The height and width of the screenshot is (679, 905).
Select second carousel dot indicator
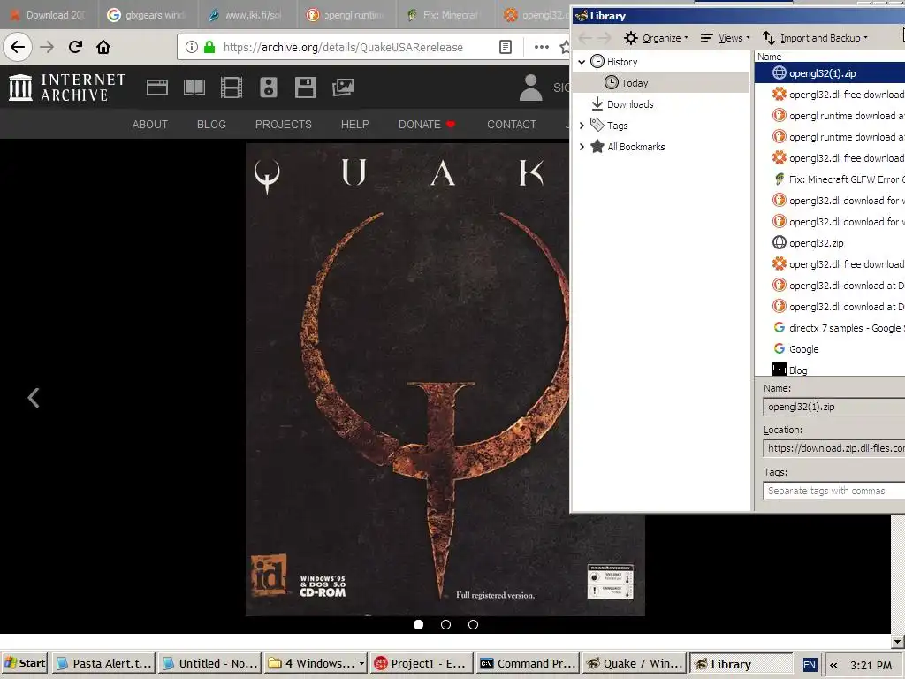445,625
